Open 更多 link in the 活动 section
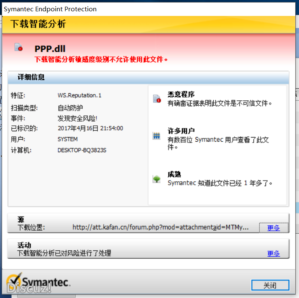This screenshot has width=299, height=298. tap(273, 253)
